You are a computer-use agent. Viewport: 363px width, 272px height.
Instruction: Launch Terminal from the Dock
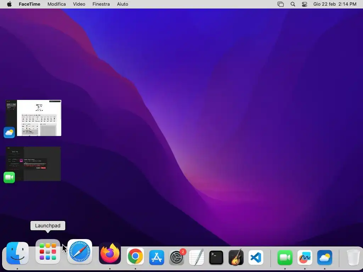pos(216,257)
